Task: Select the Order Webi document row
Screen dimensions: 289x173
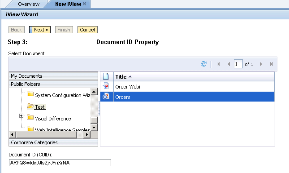Action: click(x=187, y=86)
